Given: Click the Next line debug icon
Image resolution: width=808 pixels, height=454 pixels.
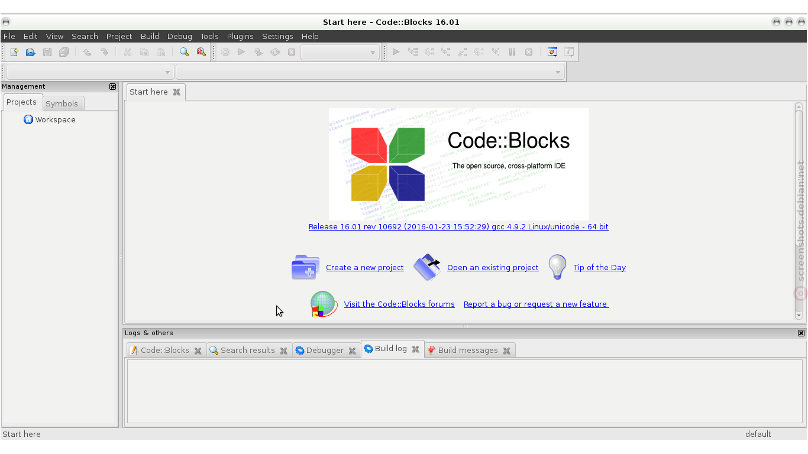Looking at the screenshot, I should tap(429, 52).
